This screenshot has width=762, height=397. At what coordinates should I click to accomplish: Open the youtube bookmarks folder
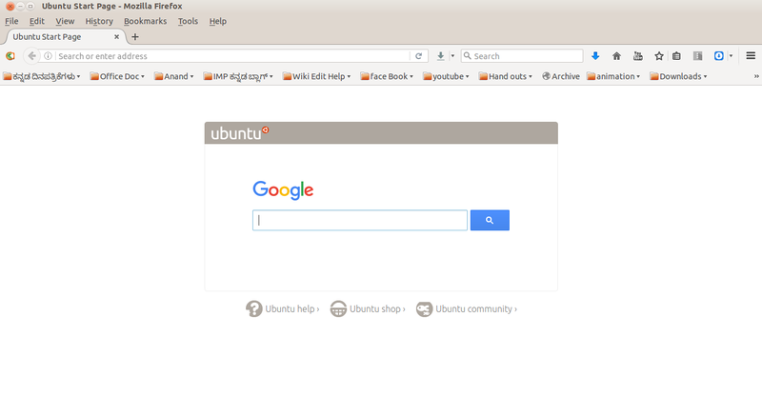tap(446, 76)
